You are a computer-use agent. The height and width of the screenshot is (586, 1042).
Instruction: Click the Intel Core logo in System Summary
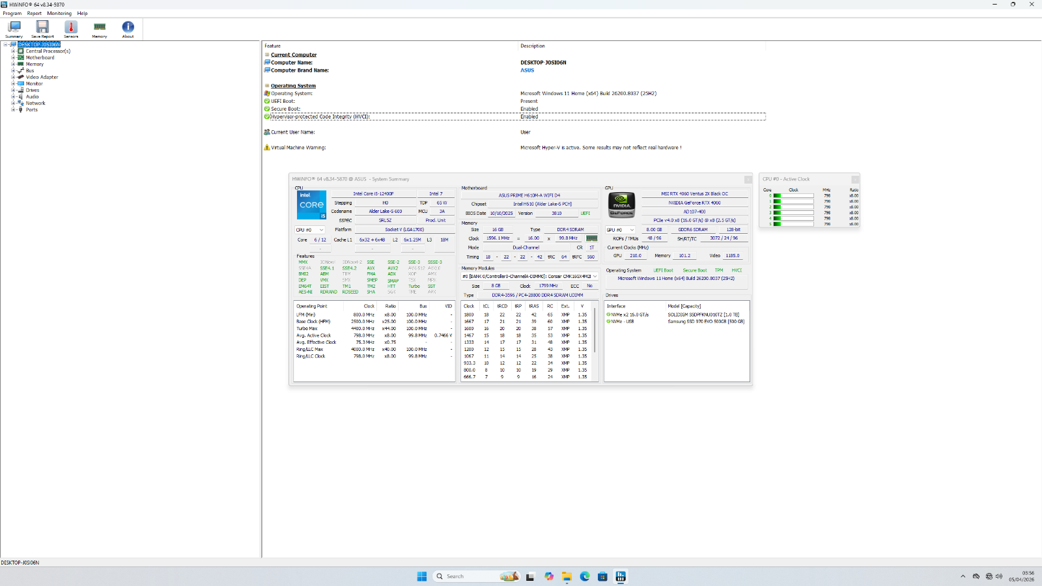point(311,205)
